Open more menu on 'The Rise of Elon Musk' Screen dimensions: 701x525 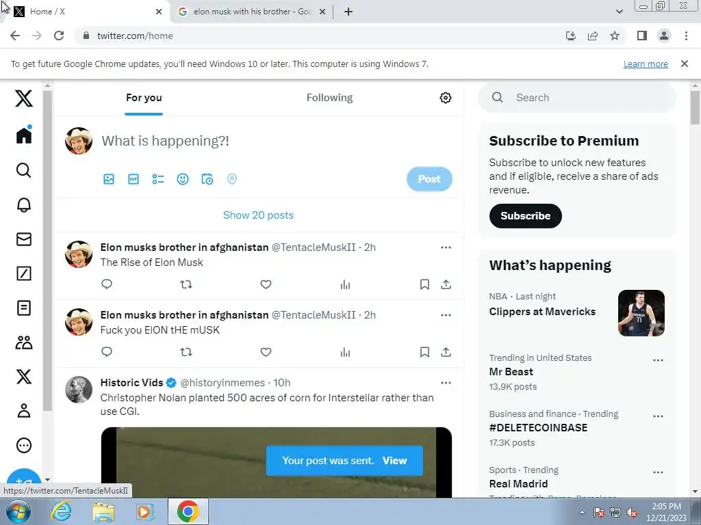tap(446, 247)
